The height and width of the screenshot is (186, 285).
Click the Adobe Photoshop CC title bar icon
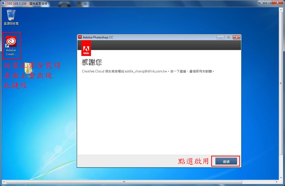click(x=80, y=37)
